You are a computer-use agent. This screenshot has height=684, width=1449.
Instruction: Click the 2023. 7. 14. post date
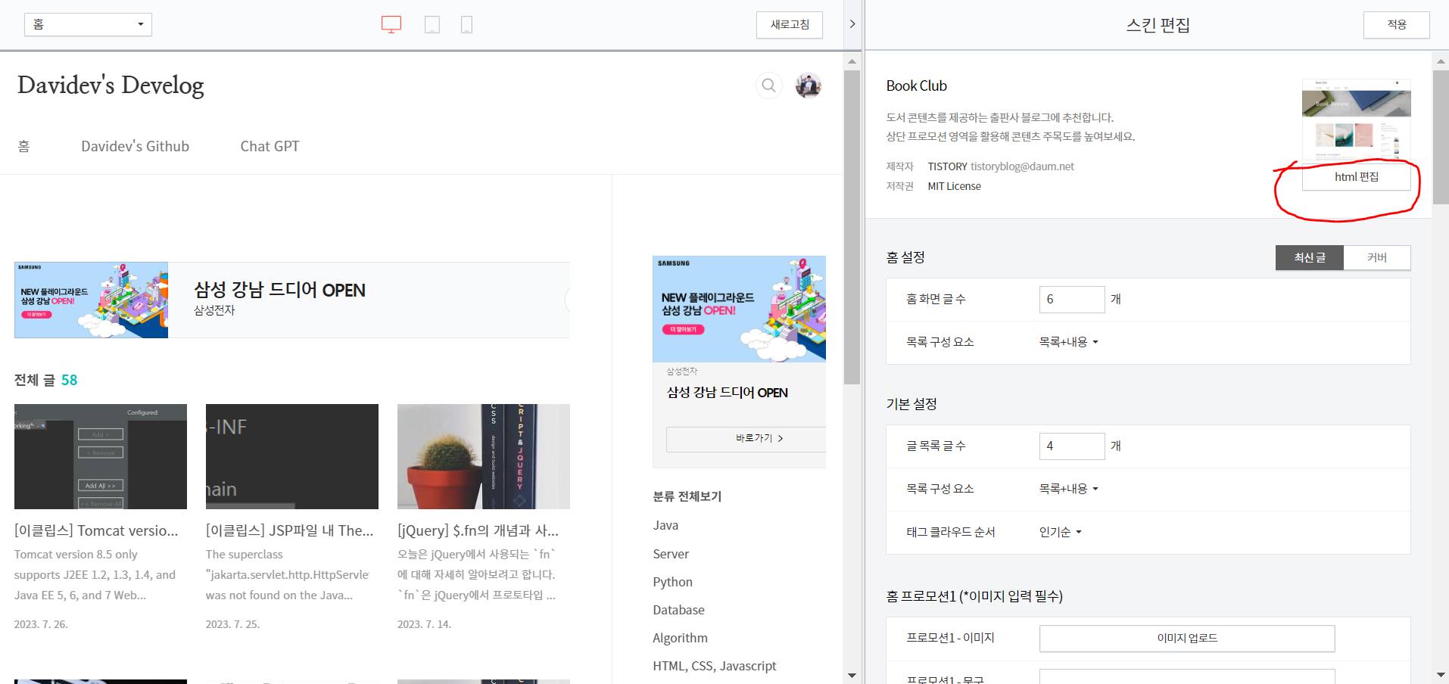pyautogui.click(x=424, y=624)
